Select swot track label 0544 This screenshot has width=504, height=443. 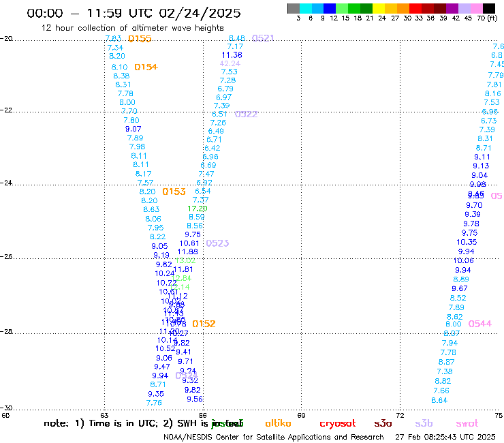[480, 324]
